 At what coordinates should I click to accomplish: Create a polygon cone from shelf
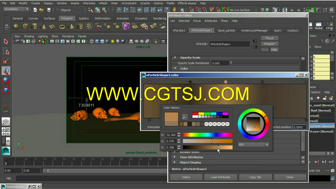pos(44,26)
